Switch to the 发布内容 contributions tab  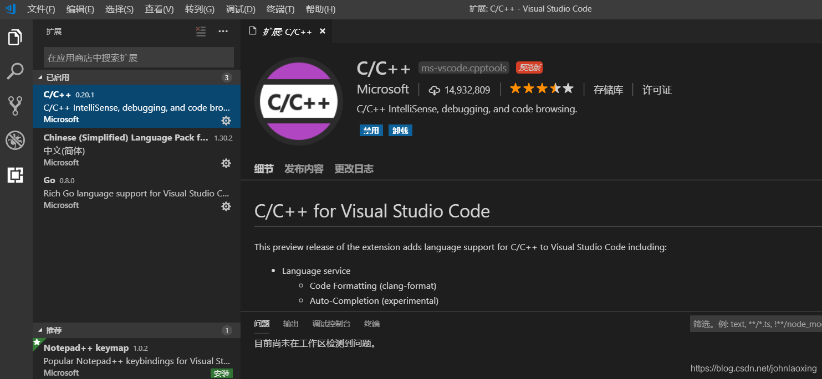click(x=304, y=169)
